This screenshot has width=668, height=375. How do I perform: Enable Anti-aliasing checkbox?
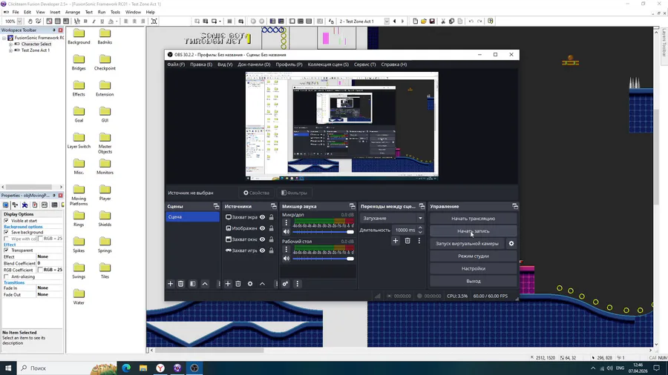coord(6,276)
